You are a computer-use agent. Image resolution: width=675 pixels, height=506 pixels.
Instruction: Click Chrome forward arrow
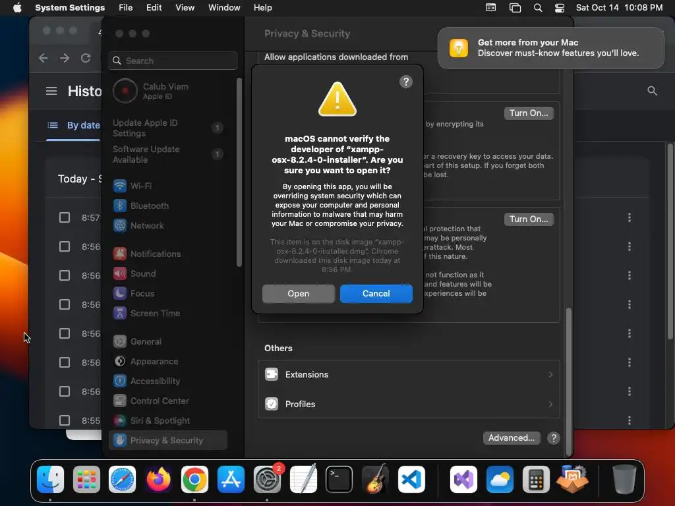coord(65,58)
